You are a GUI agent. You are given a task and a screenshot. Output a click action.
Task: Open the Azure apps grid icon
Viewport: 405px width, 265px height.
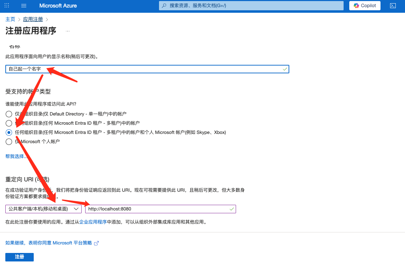pos(7,5)
